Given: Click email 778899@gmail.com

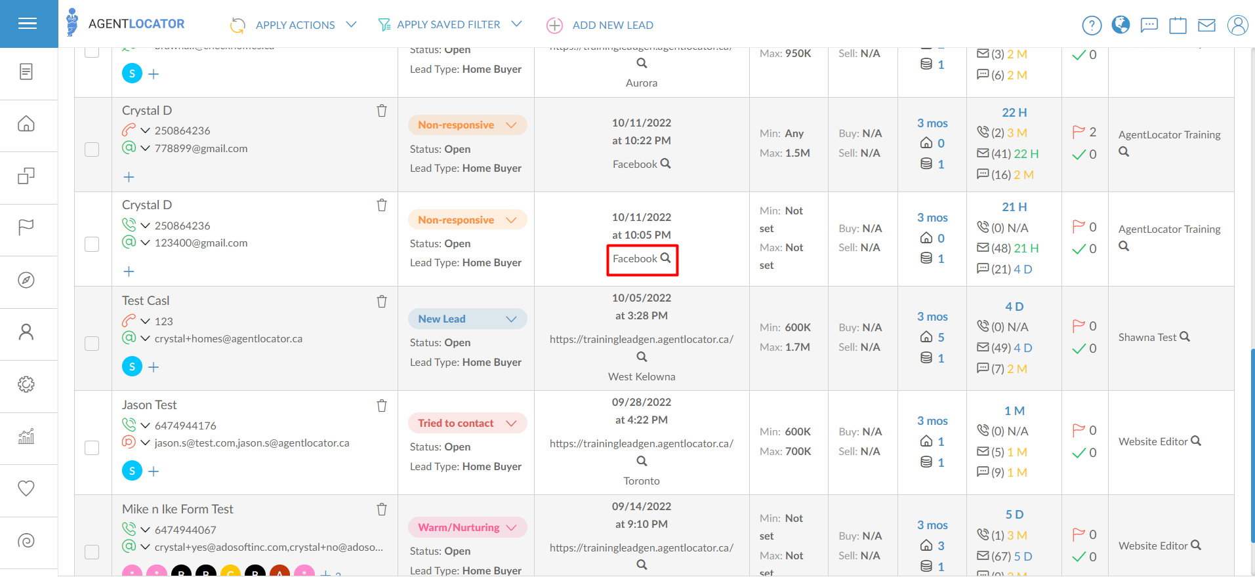Looking at the screenshot, I should click(x=201, y=148).
